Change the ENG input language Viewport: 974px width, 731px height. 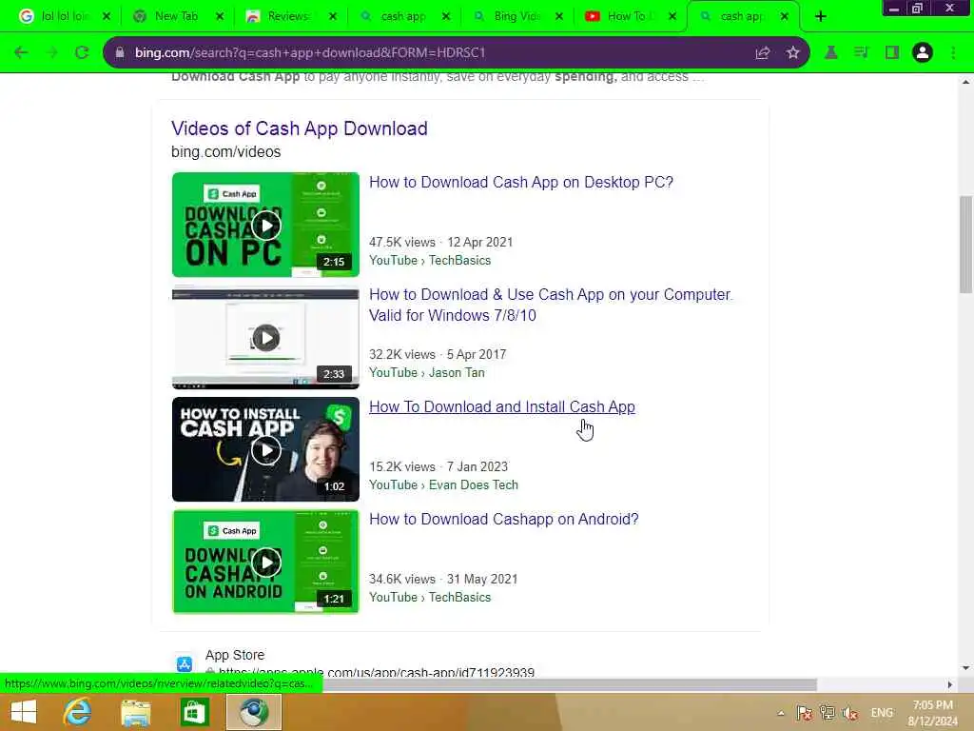[882, 713]
